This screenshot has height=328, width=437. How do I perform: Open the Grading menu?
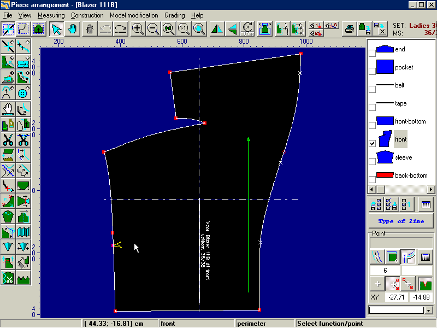tap(174, 15)
